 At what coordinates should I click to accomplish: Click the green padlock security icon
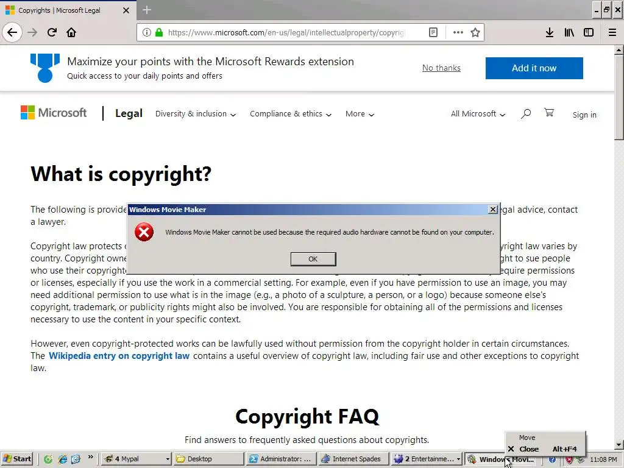[x=159, y=32]
